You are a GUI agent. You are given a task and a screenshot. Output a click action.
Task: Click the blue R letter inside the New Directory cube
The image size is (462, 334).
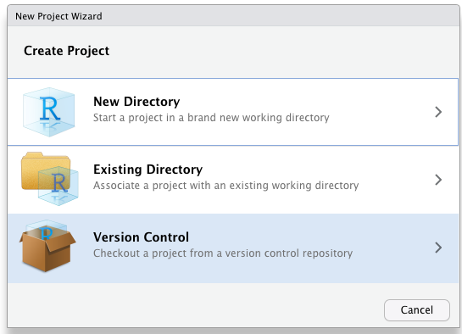[x=50, y=109]
